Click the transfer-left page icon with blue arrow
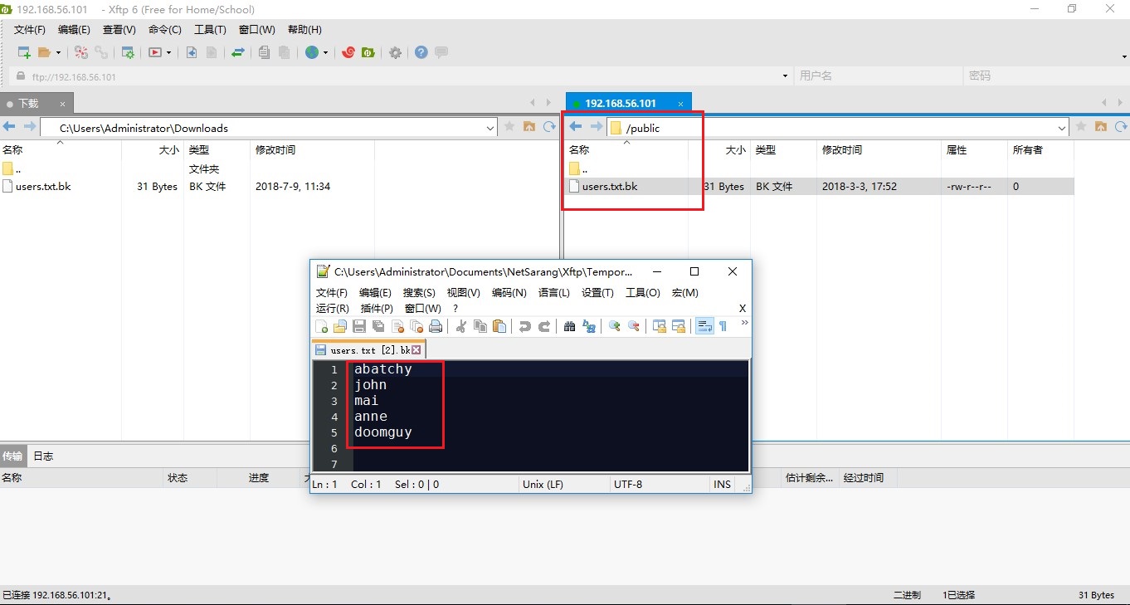The width and height of the screenshot is (1130, 605). coord(191,52)
